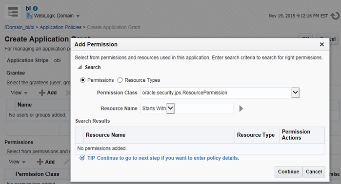Click the plus Add icon under Grantee
Image resolution: width=341 pixels, height=184 pixels.
coord(42,93)
